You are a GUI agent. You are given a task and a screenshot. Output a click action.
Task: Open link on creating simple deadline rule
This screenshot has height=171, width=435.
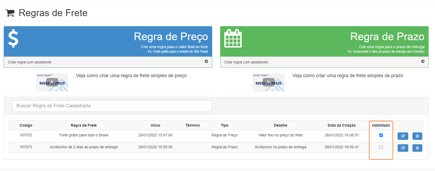tap(348, 76)
